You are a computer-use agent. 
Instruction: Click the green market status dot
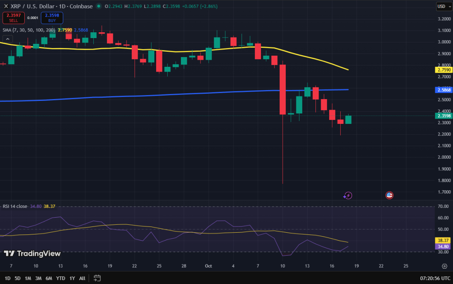[99, 6]
